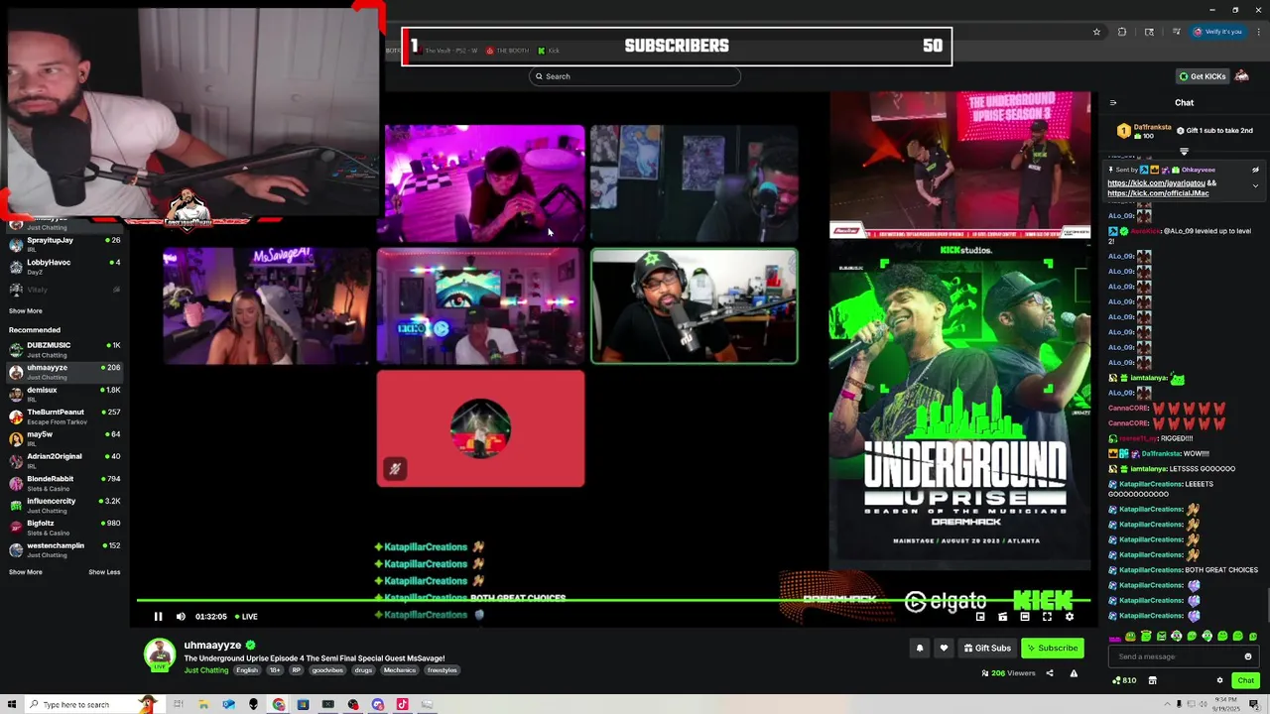Open the Windows Start menu

12,704
